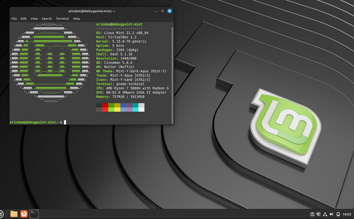The image size is (354, 219).
Task: Click the white swatch in neofetch palette
Action: [141, 109]
